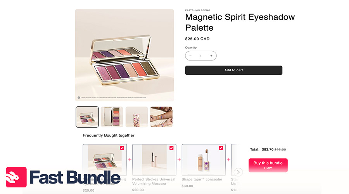349x194 pixels.
Task: Decrease quantity with the minus icon
Action: [x=190, y=56]
